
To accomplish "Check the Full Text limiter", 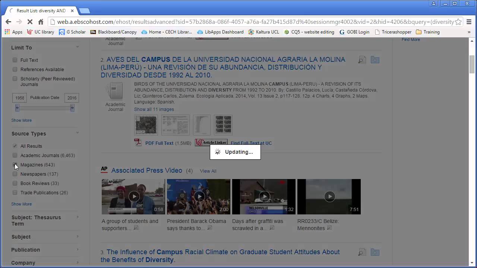I will [x=15, y=60].
